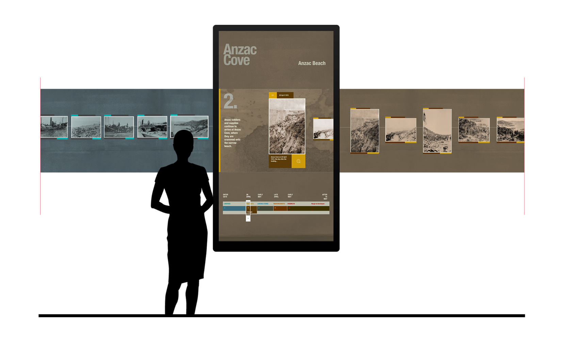Select the blue arrow icon in LANDING STORES segment
Viewport: 565px width, 340px height.
pyautogui.click(x=259, y=208)
